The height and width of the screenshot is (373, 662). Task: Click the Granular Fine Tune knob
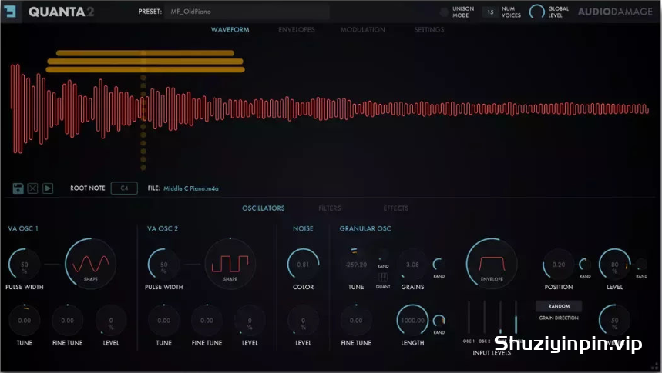[x=356, y=320]
